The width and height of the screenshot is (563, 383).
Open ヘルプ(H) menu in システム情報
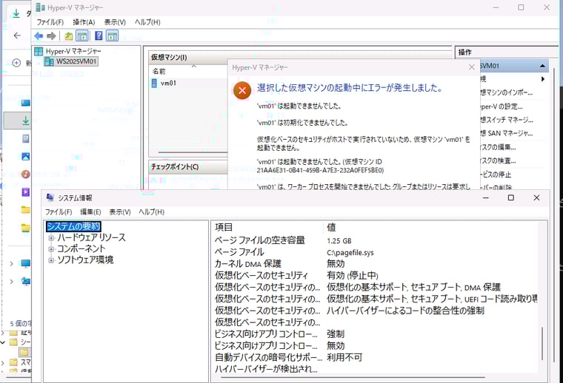click(152, 212)
